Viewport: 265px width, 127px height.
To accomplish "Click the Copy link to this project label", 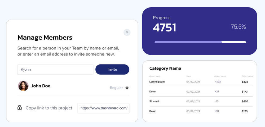I will click(x=49, y=108).
